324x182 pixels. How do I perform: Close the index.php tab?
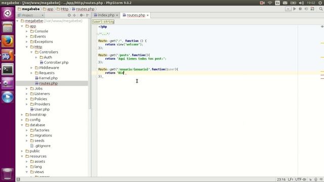117,15
